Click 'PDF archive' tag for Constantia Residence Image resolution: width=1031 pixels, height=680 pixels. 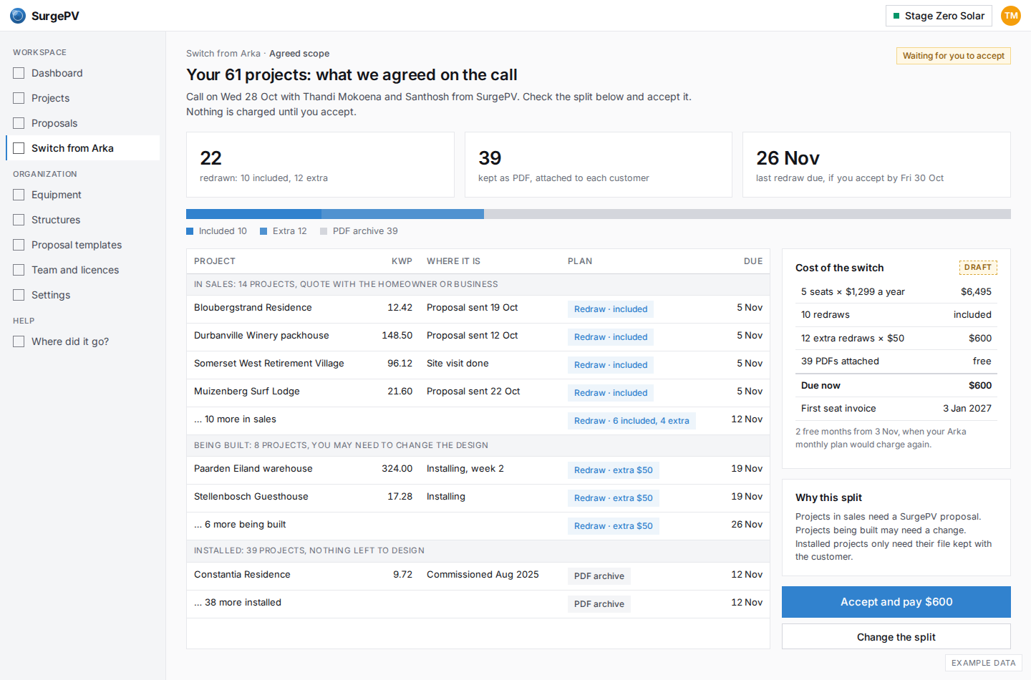[x=599, y=576]
